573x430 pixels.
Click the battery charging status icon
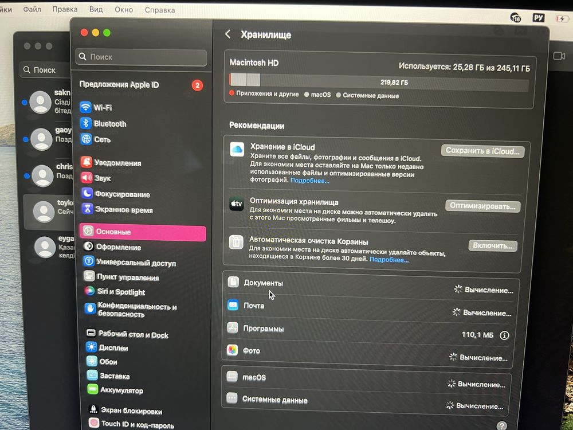click(562, 18)
